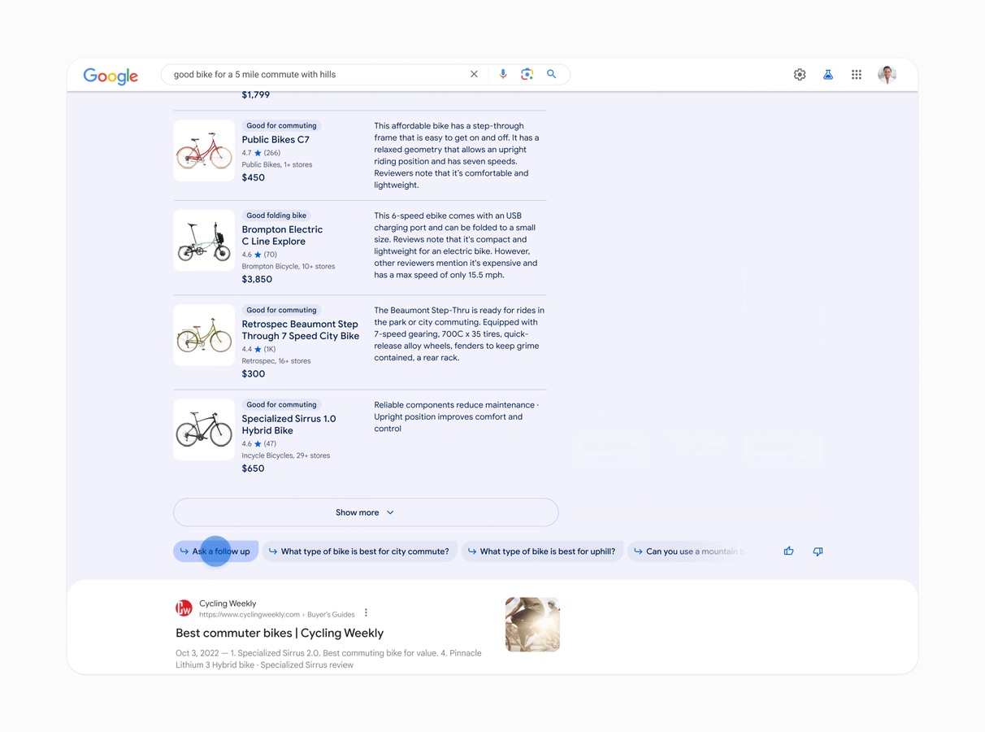This screenshot has height=732, width=985.
Task: Click the Specialized Sirrus bike image
Action: coord(204,429)
